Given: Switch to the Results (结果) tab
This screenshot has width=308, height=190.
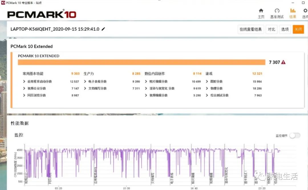Looking at the screenshot, I should [x=293, y=11].
